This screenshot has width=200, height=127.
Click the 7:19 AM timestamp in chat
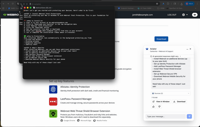[154, 98]
